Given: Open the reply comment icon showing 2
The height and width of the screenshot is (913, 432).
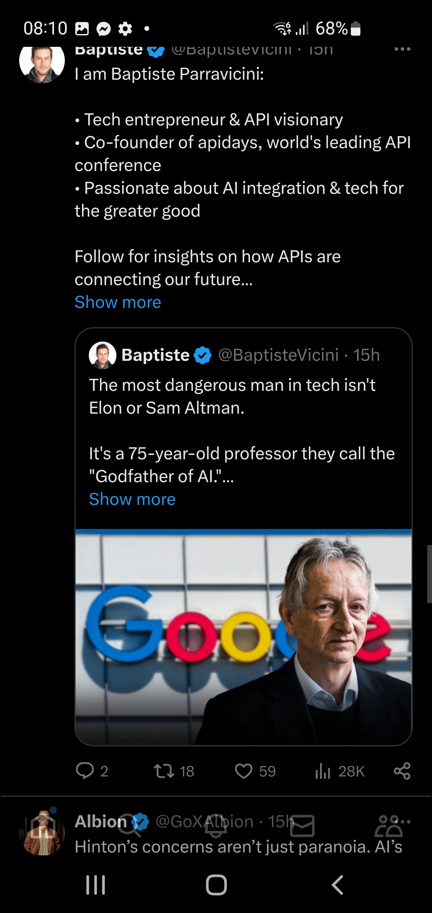Looking at the screenshot, I should pyautogui.click(x=85, y=770).
